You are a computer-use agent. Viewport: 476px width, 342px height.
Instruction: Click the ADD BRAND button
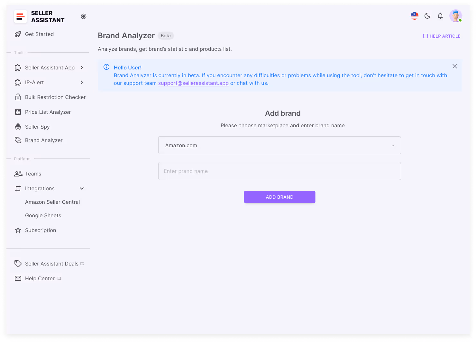(279, 197)
